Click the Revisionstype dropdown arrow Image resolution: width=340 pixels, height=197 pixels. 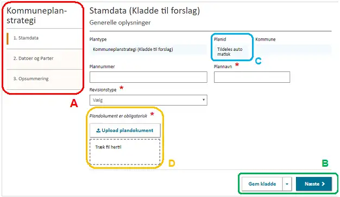point(203,100)
